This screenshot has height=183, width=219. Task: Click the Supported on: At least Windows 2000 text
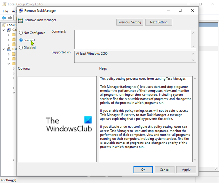point(92,54)
